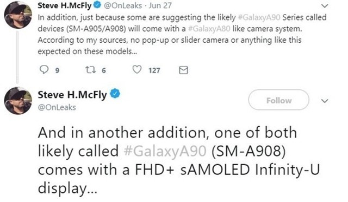
Task: Expand top tweet options chevron
Action: (325, 6)
